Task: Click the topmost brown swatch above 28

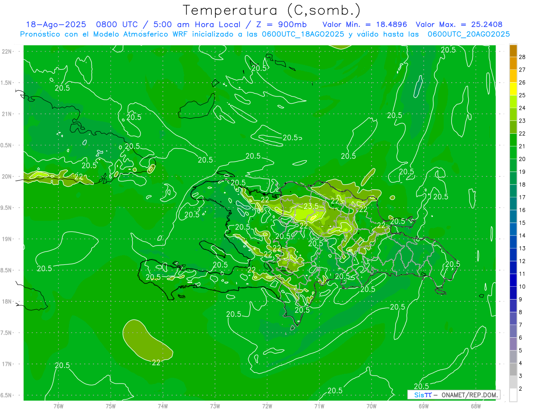Action: 513,51
